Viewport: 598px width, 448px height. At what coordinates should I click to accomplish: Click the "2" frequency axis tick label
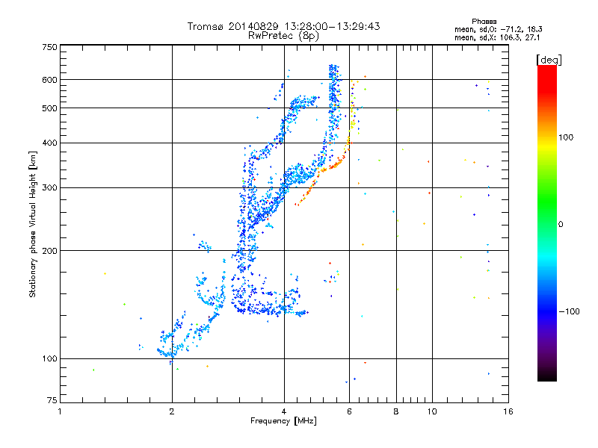(172, 411)
